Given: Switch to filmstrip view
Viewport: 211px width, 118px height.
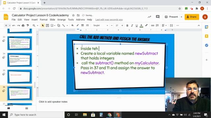Looking at the screenshot, I should [x=9, y=108].
